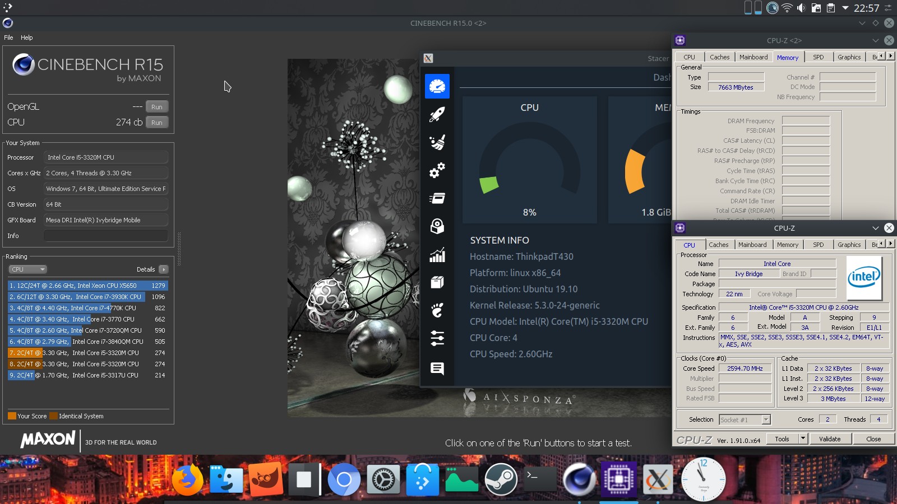897x504 pixels.
Task: Open the volume control tray icon
Action: 801,8
